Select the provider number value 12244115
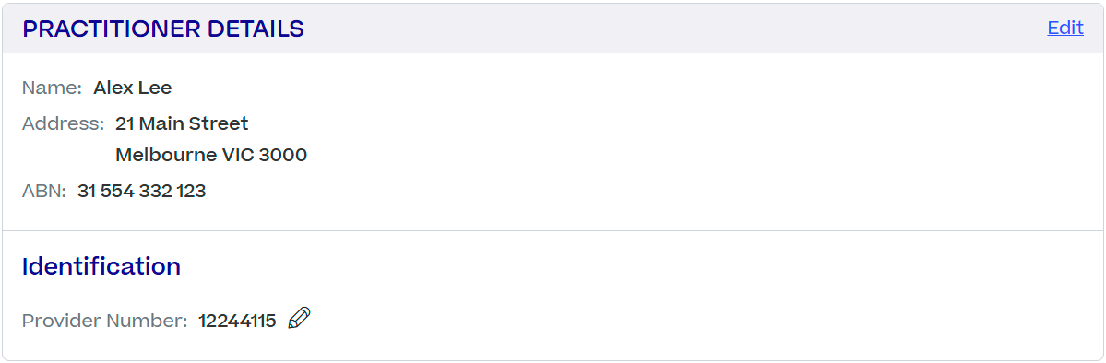Viewport: 1106px width, 363px height. (x=237, y=322)
